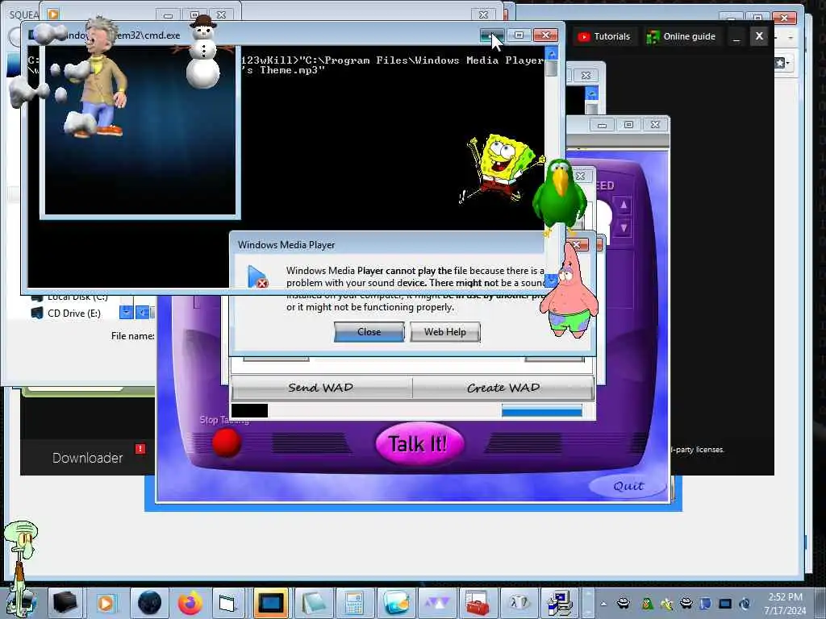
Task: Select the highlighted black screen taskbar icon
Action: click(271, 603)
